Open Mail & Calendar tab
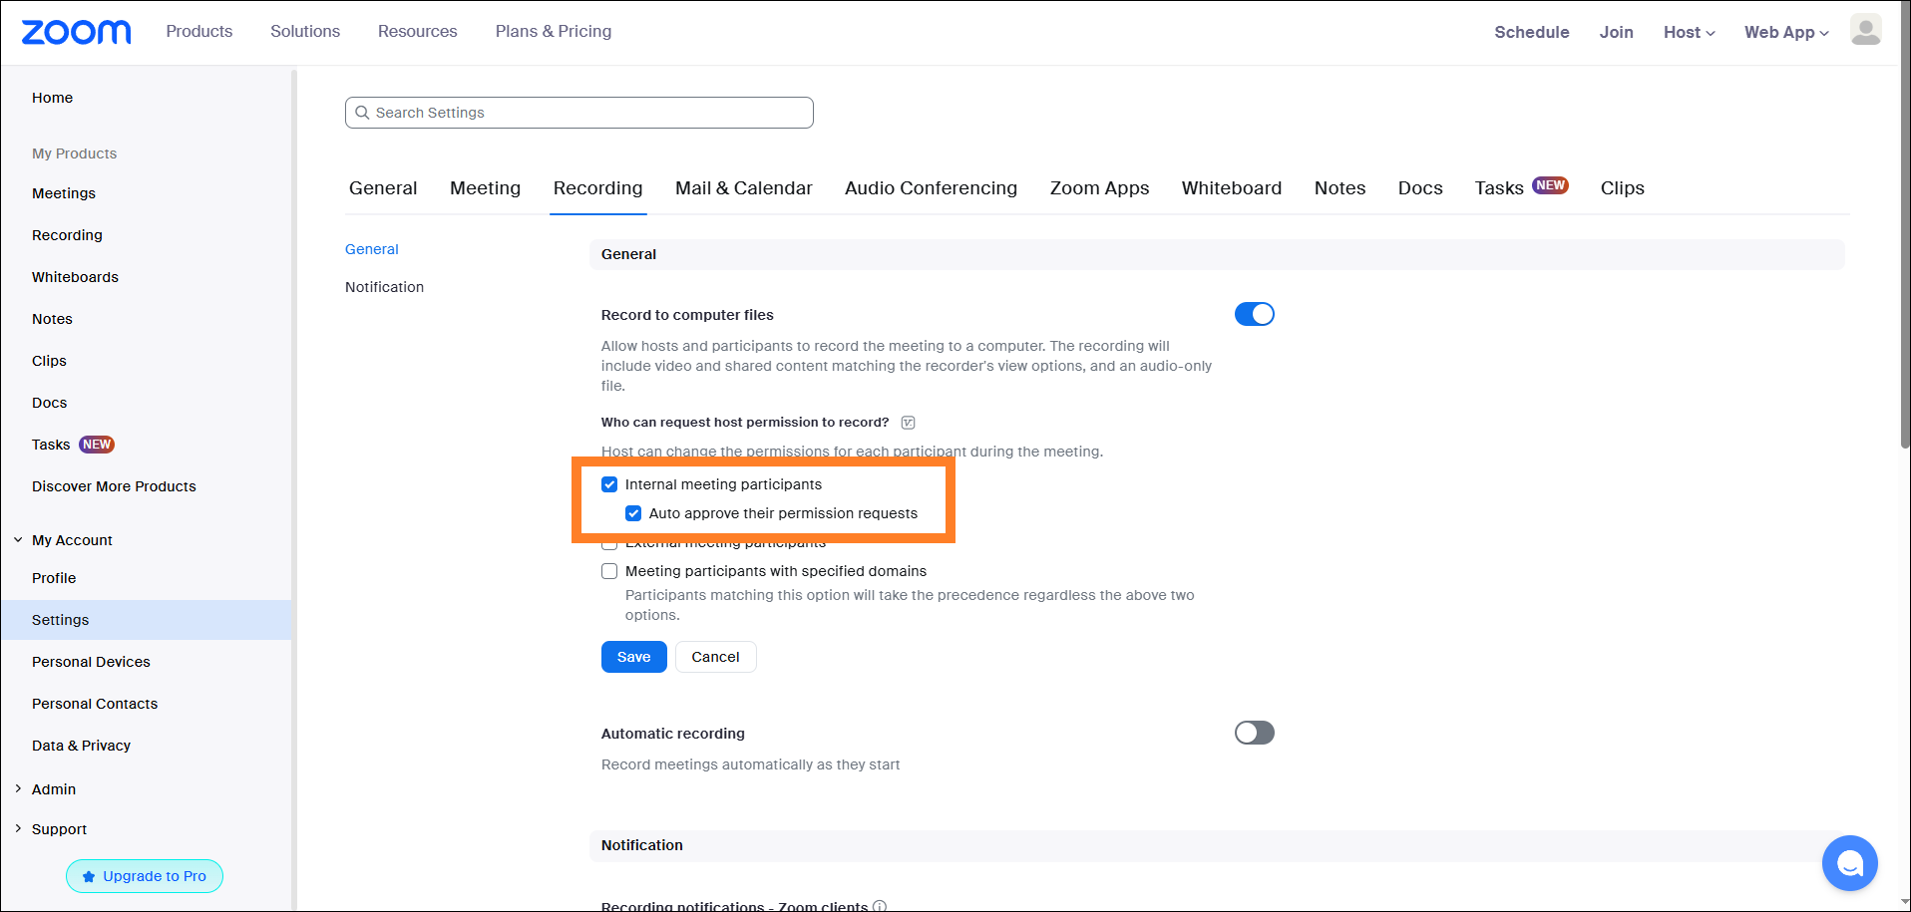 point(743,188)
